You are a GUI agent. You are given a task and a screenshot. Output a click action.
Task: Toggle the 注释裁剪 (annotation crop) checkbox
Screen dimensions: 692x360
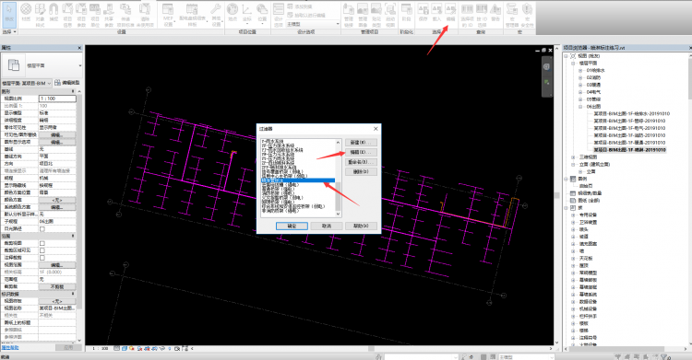pos(42,257)
